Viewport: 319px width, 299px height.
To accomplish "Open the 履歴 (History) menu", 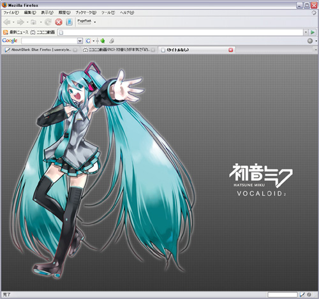I will click(x=64, y=13).
